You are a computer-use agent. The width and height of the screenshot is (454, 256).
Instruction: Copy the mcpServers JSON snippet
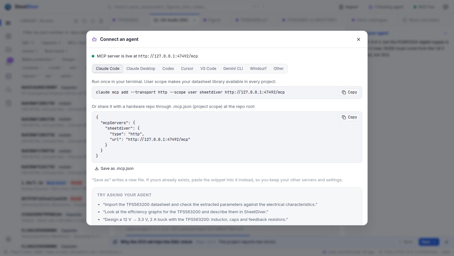(349, 117)
